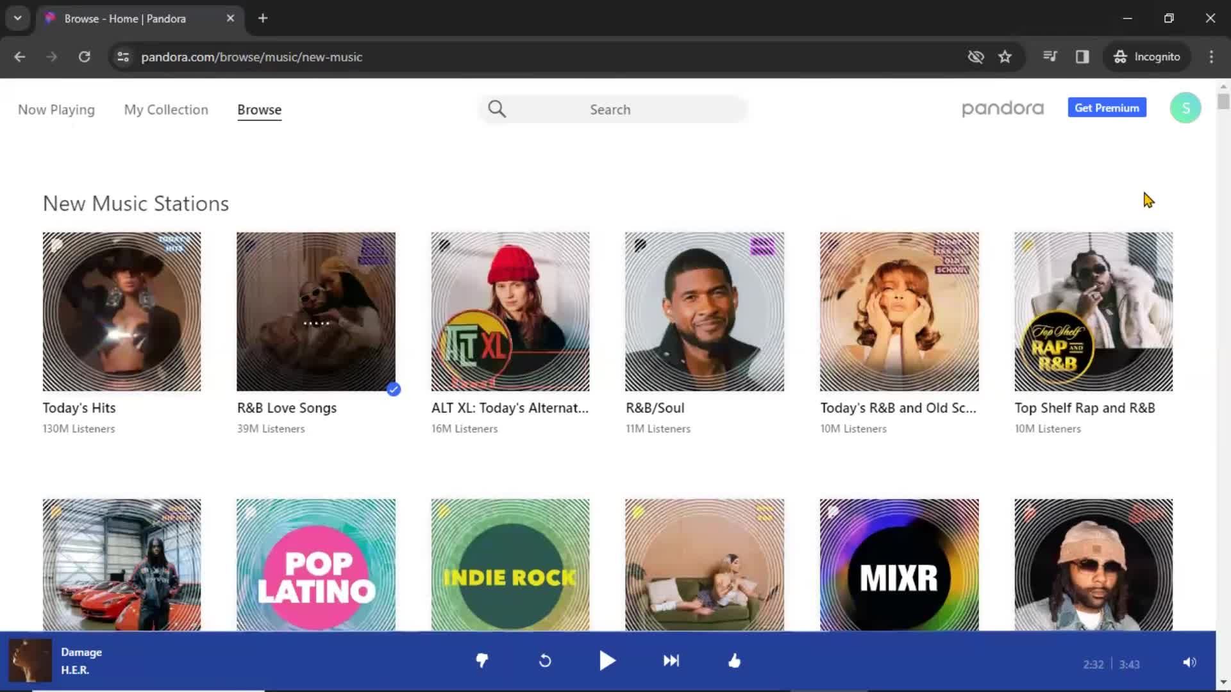Viewport: 1231px width, 692px height.
Task: Click the search magnifier icon
Action: tap(497, 109)
